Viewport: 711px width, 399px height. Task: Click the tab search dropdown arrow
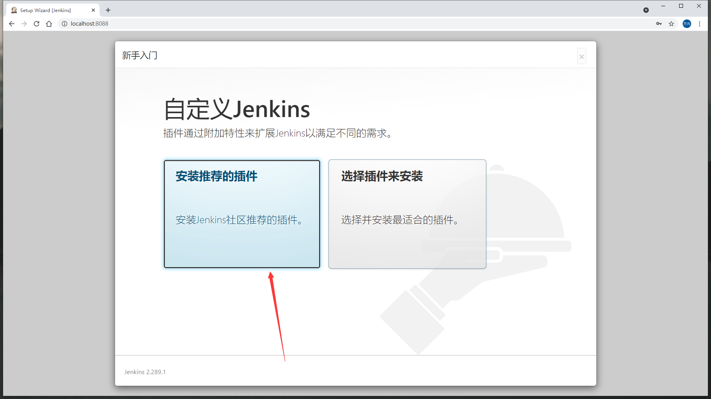coord(646,10)
